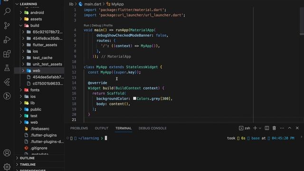Image resolution: width=304 pixels, height=171 pixels.
Task: Select the web folder inside build
Action: pyautogui.click(x=39, y=71)
